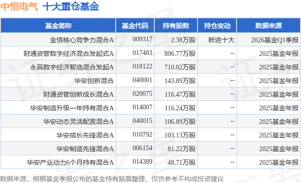The image size is (301, 183).
Task: Click the footnote disclaimer below the table
Action: [112, 179]
